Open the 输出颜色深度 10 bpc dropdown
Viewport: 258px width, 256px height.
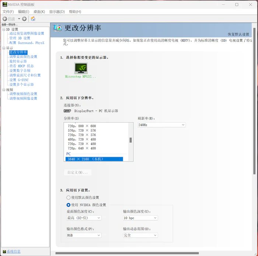[140, 218]
